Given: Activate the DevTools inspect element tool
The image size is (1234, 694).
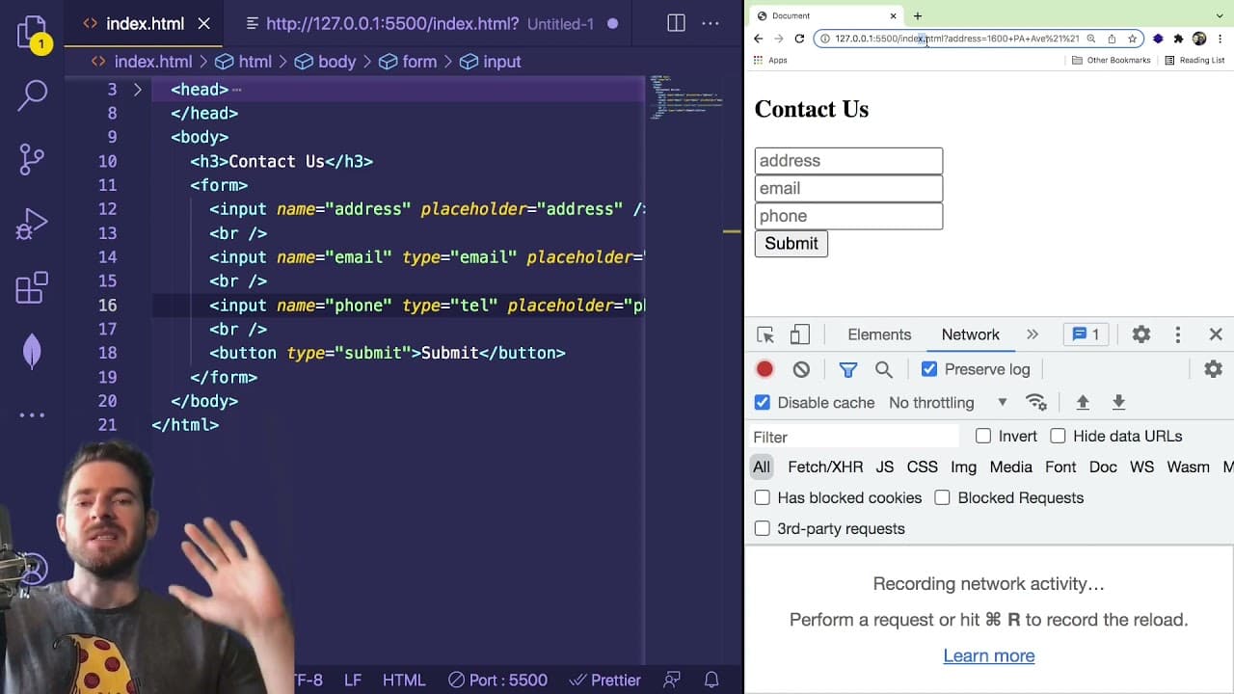Looking at the screenshot, I should point(765,334).
